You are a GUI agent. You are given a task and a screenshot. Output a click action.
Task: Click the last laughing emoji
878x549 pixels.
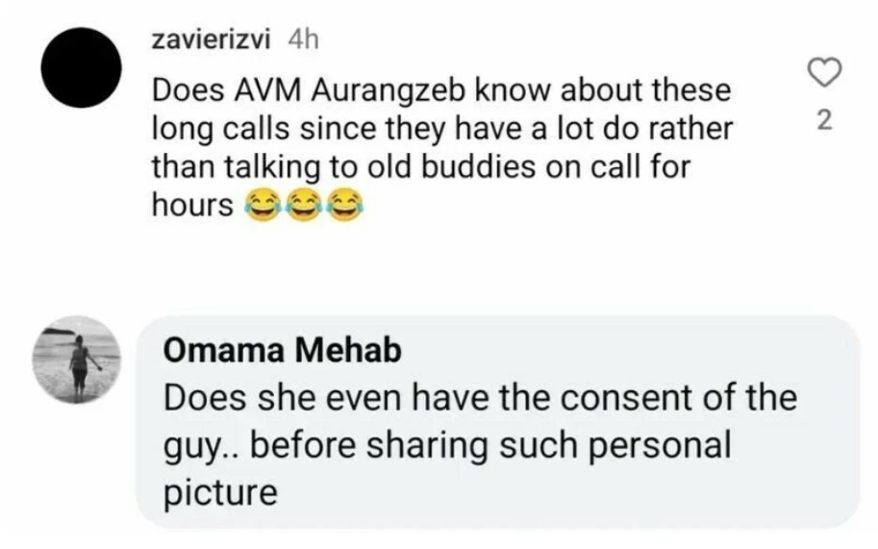345,205
